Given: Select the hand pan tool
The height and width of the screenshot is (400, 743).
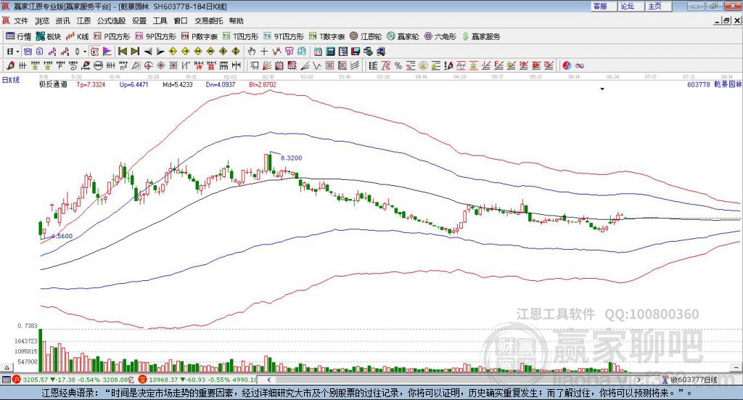Looking at the screenshot, I should [x=252, y=52].
